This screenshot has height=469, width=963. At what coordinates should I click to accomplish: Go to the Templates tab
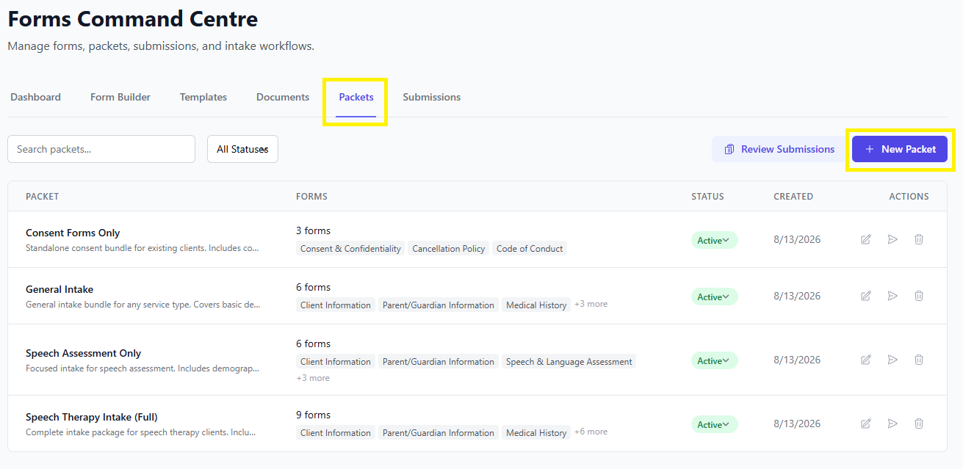203,97
